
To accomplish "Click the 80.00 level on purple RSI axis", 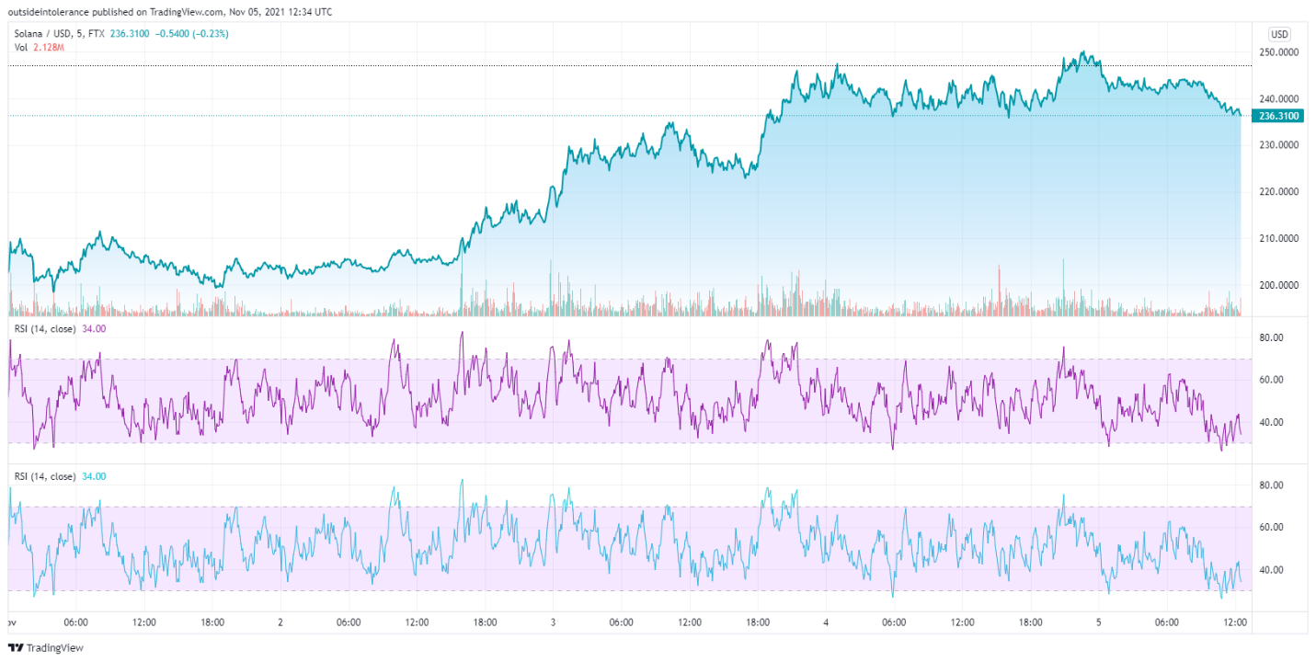I will (1271, 338).
